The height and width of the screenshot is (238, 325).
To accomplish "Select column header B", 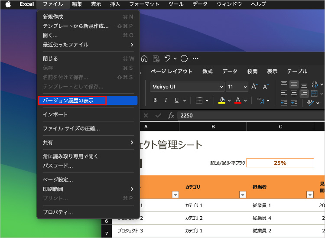I will (x=213, y=127).
